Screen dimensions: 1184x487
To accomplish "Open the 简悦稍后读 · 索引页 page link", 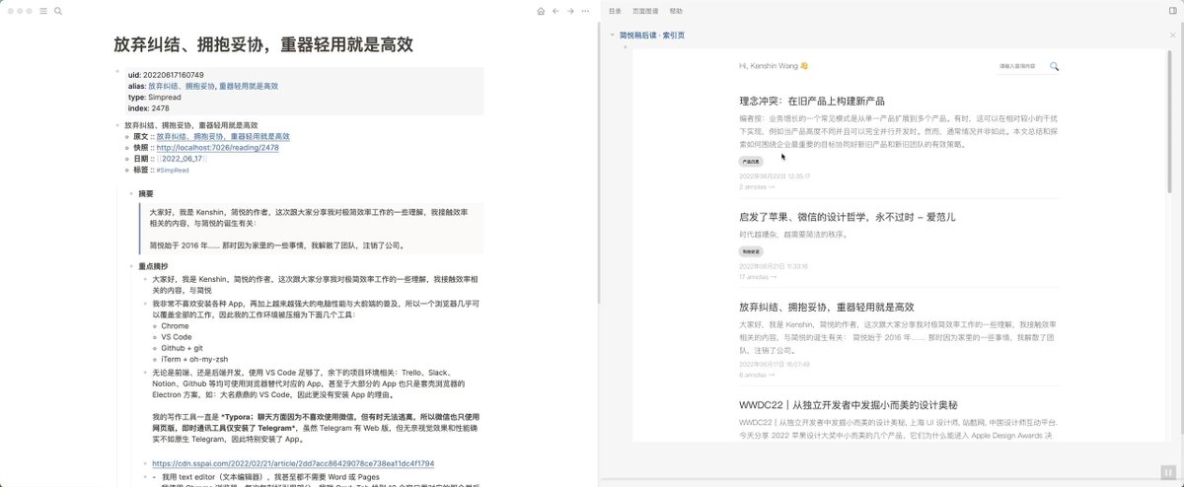I will click(x=652, y=35).
